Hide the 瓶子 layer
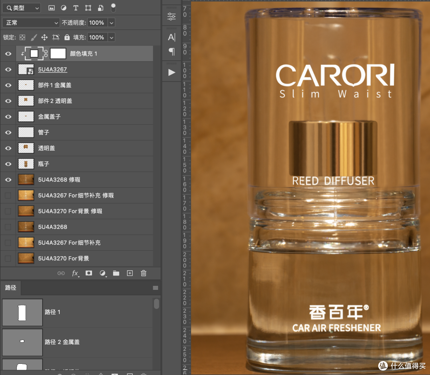430x375 pixels. coord(8,164)
